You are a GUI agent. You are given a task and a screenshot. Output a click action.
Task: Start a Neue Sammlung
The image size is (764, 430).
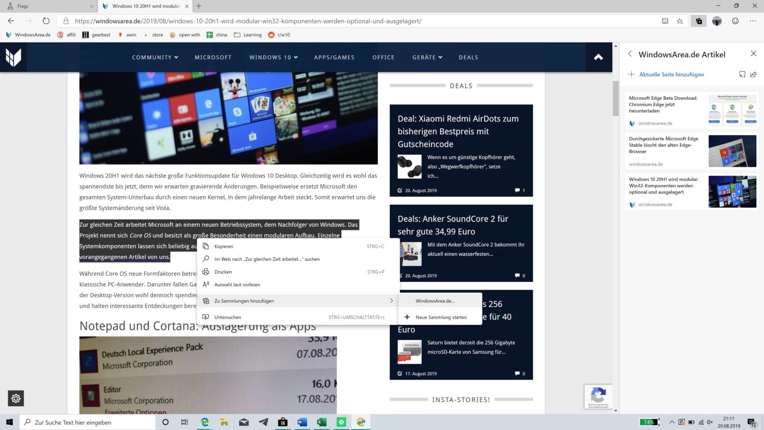(x=441, y=317)
